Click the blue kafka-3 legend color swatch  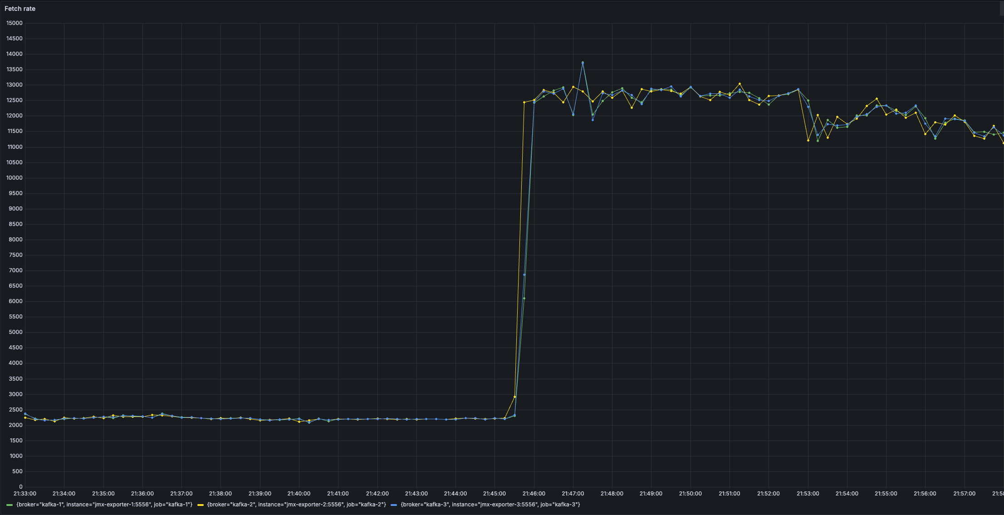[394, 505]
